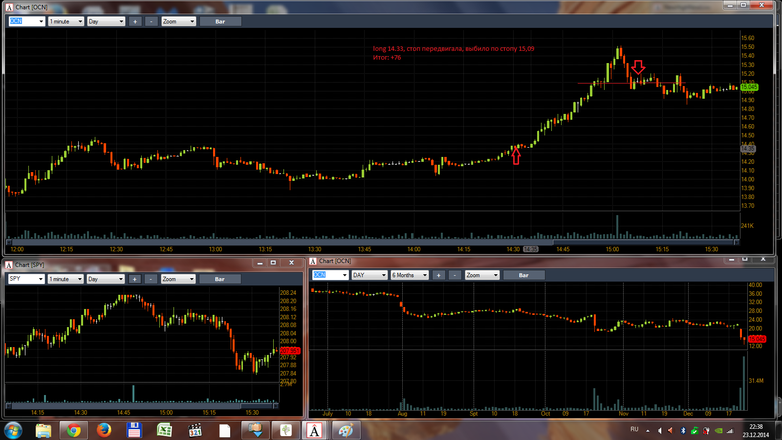
Task: Click the green 15.045 price label on top chart
Action: pos(749,87)
